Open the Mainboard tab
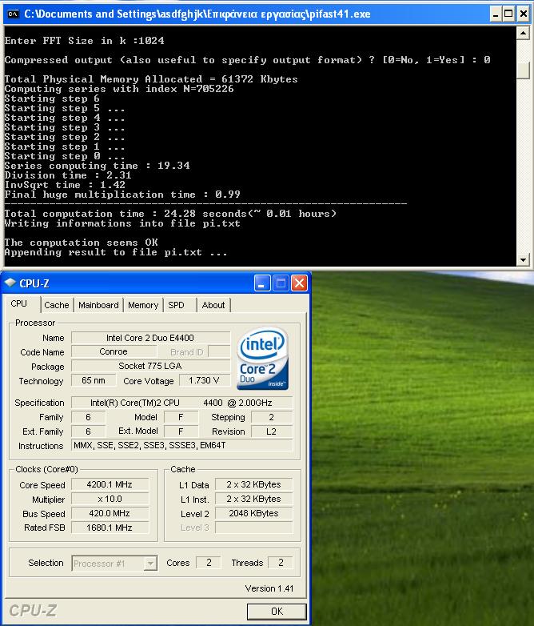The height and width of the screenshot is (626, 534). (x=98, y=305)
